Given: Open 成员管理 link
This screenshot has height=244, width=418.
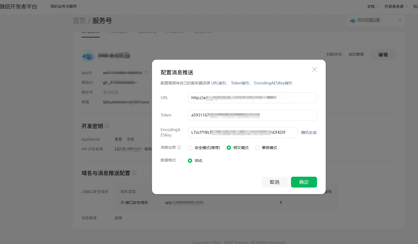Looking at the screenshot, I should tap(356, 54).
